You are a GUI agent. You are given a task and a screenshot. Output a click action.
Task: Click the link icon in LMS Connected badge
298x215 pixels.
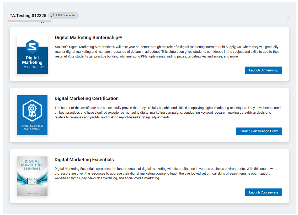point(53,15)
